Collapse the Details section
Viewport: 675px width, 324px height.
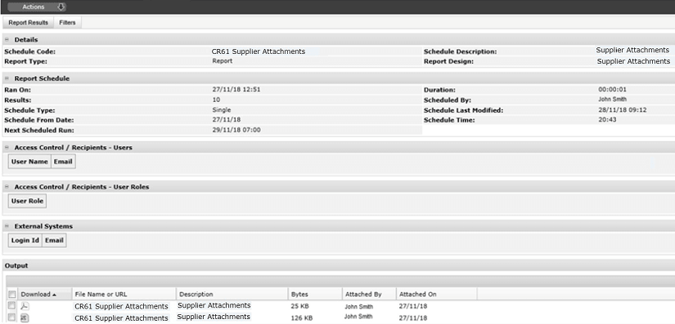7,39
